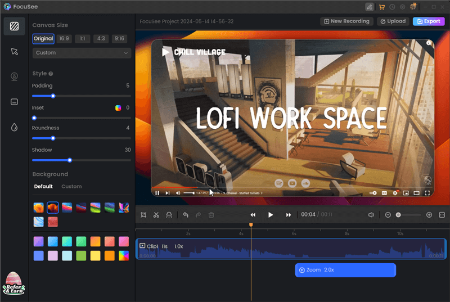This screenshot has height=302, width=450.
Task: Click the video preview canvas
Action: pyautogui.click(x=292, y=118)
